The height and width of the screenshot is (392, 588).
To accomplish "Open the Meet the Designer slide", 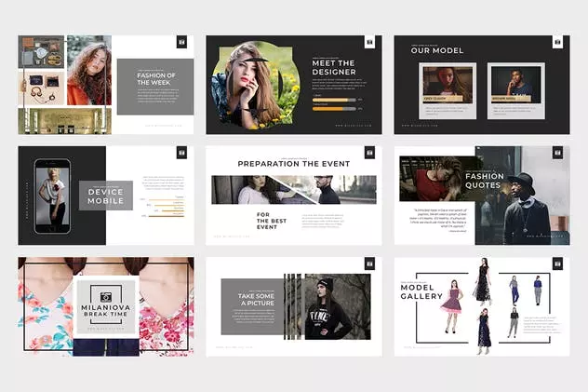I will 294,85.
